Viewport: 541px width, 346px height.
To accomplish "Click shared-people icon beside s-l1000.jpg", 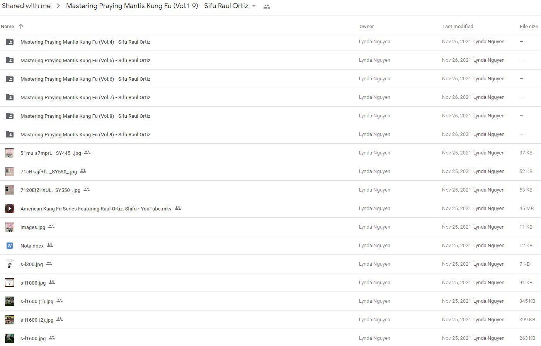I will [52, 282].
